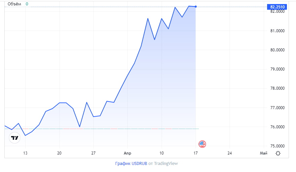The image size is (296, 172).
Task: Click the volume value 0
Action: pyautogui.click(x=27, y=4)
